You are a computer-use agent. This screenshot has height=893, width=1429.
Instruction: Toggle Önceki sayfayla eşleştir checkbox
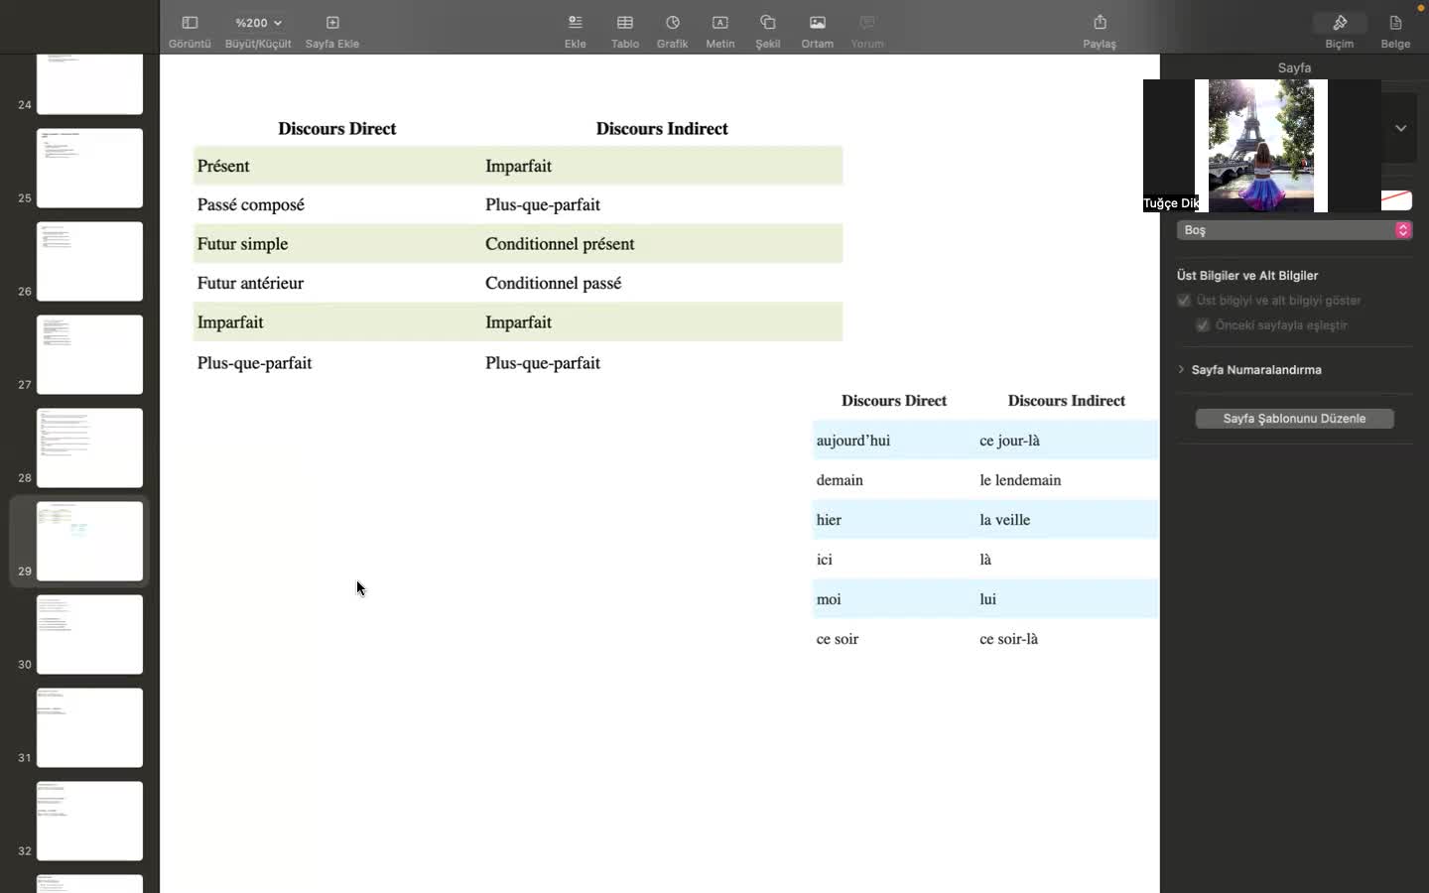click(x=1203, y=325)
